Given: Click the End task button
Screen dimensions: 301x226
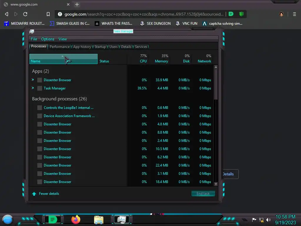Looking at the screenshot, I should (x=203, y=194).
